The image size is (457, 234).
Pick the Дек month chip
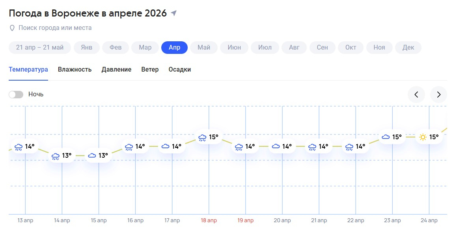(408, 48)
